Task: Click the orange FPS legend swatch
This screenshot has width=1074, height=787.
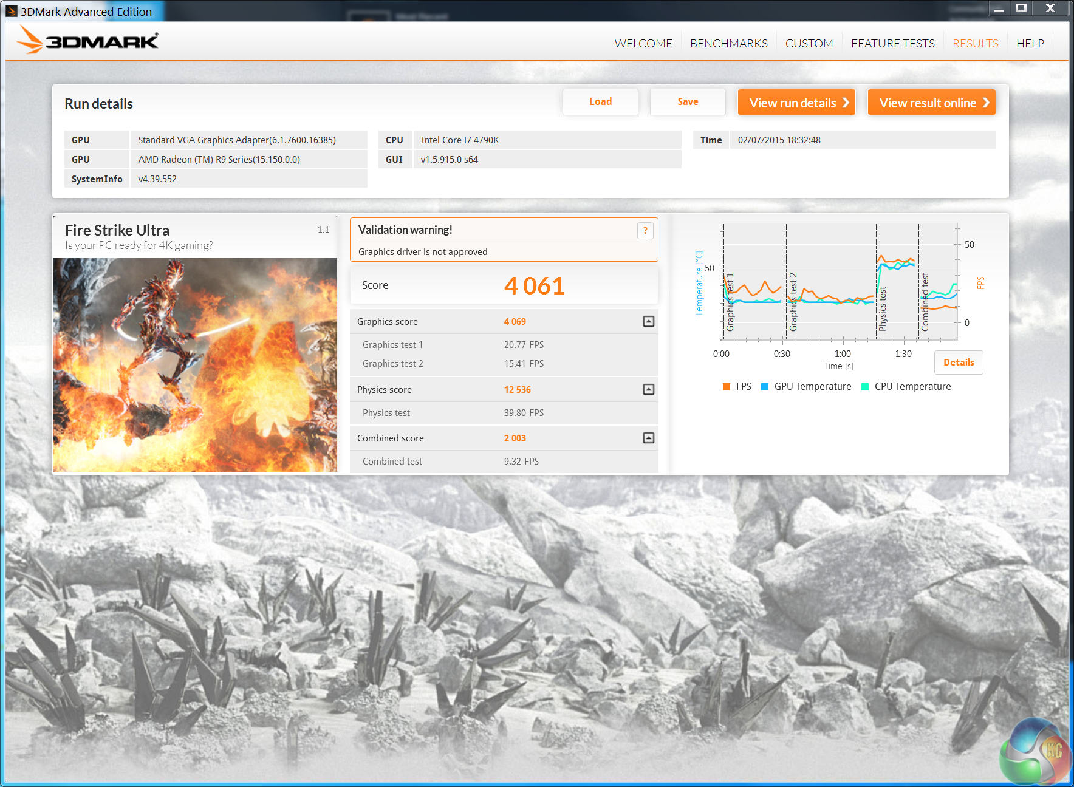Action: (727, 387)
